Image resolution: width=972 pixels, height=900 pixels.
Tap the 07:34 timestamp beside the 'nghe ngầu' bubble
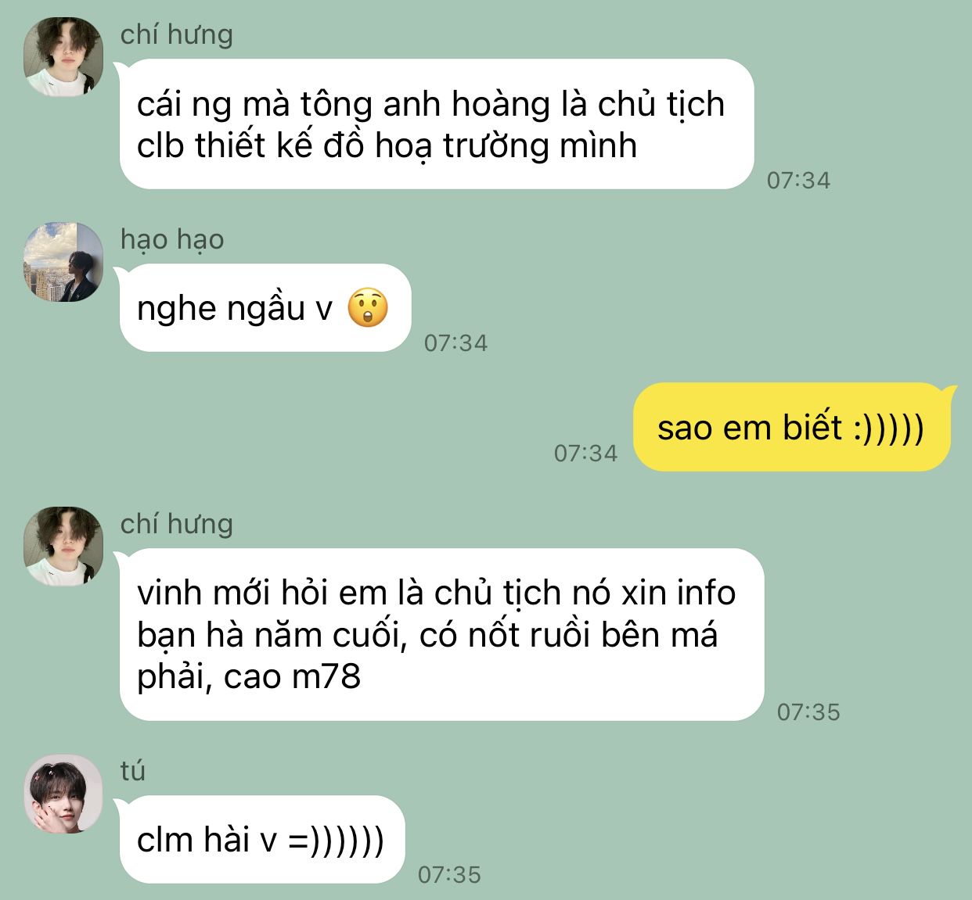tap(455, 343)
